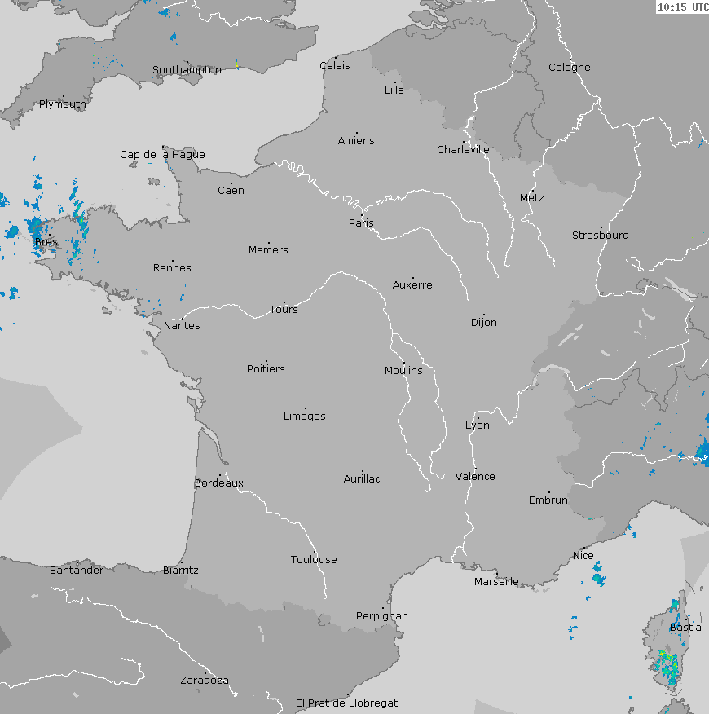The image size is (709, 714).
Task: Select the Paris city marker
Action: 363,216
